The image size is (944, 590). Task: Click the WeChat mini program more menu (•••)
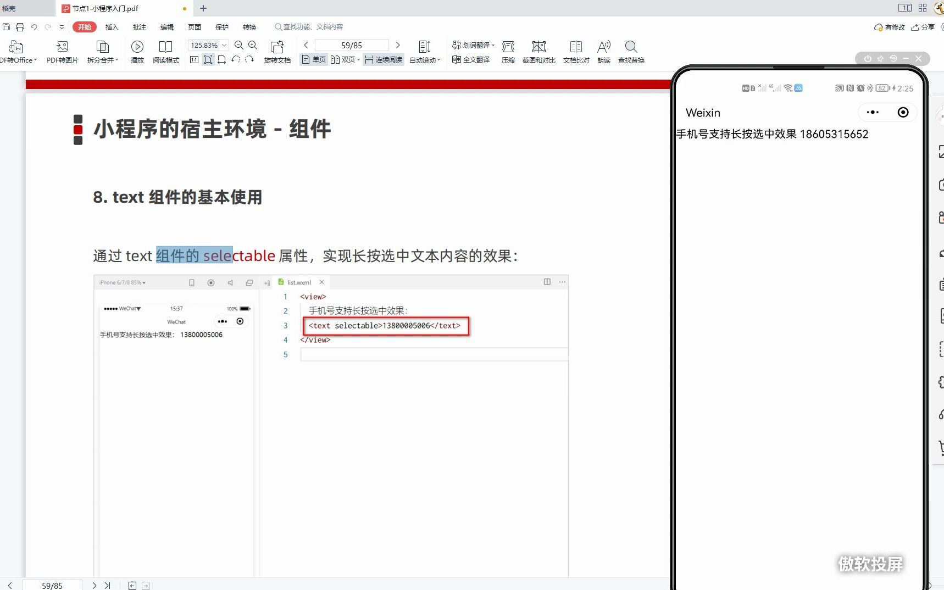873,113
